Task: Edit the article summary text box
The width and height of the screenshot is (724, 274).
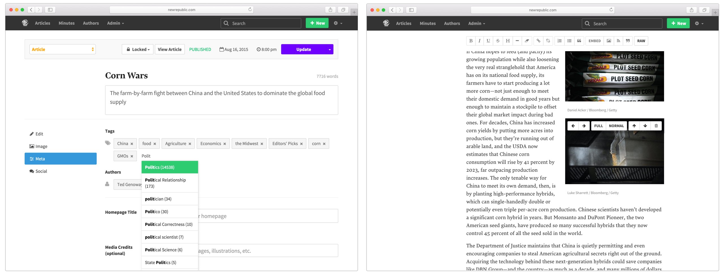Action: (x=221, y=100)
